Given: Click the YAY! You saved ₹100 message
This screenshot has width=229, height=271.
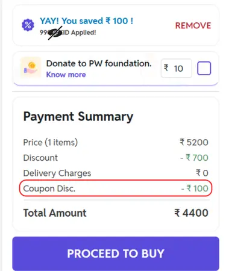Looking at the screenshot, I should coord(86,21).
